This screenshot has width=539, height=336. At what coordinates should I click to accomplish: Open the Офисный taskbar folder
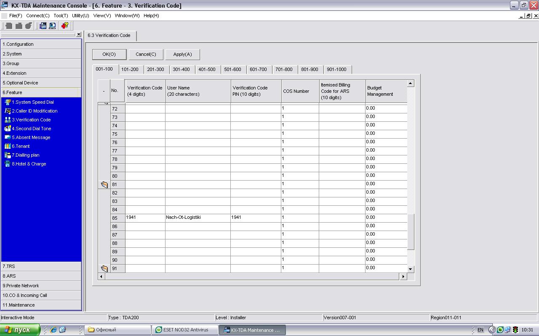click(117, 330)
